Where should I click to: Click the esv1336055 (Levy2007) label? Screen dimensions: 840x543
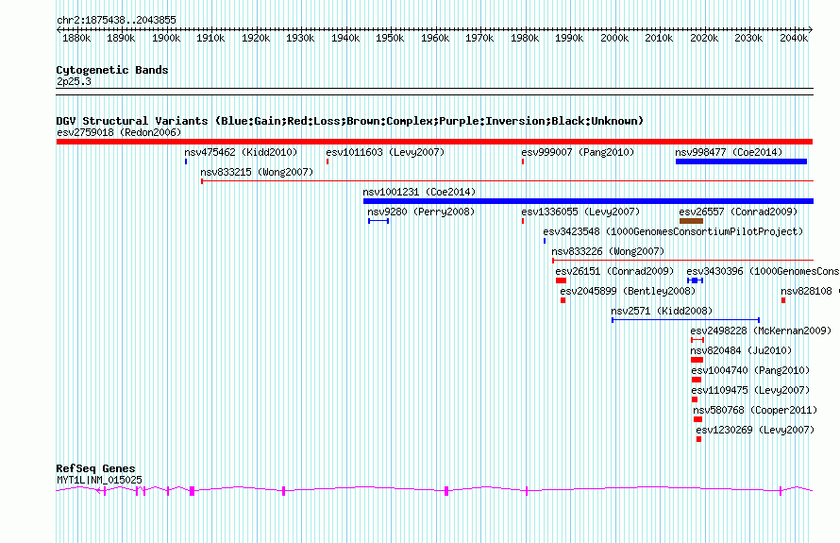580,212
